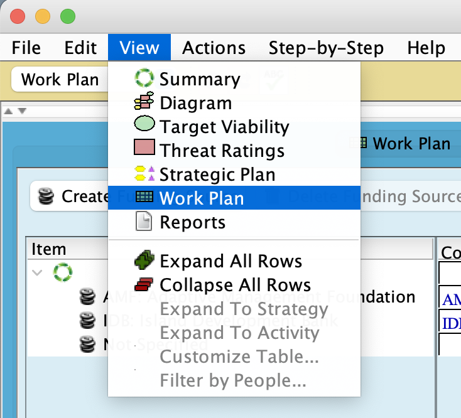Click the Summary green circle icon
This screenshot has height=418, width=461.
[144, 79]
